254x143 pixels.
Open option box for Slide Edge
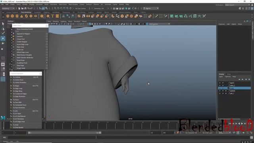[x=47, y=66]
